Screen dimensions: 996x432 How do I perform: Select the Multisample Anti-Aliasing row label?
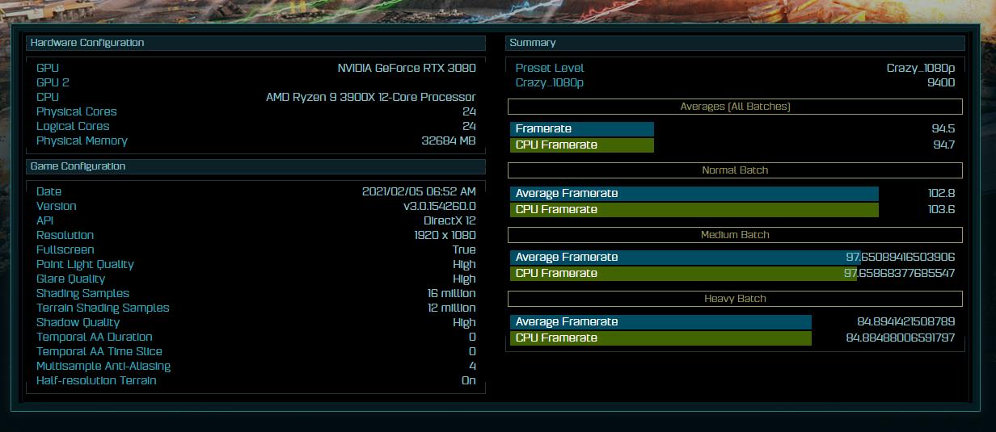pos(103,367)
